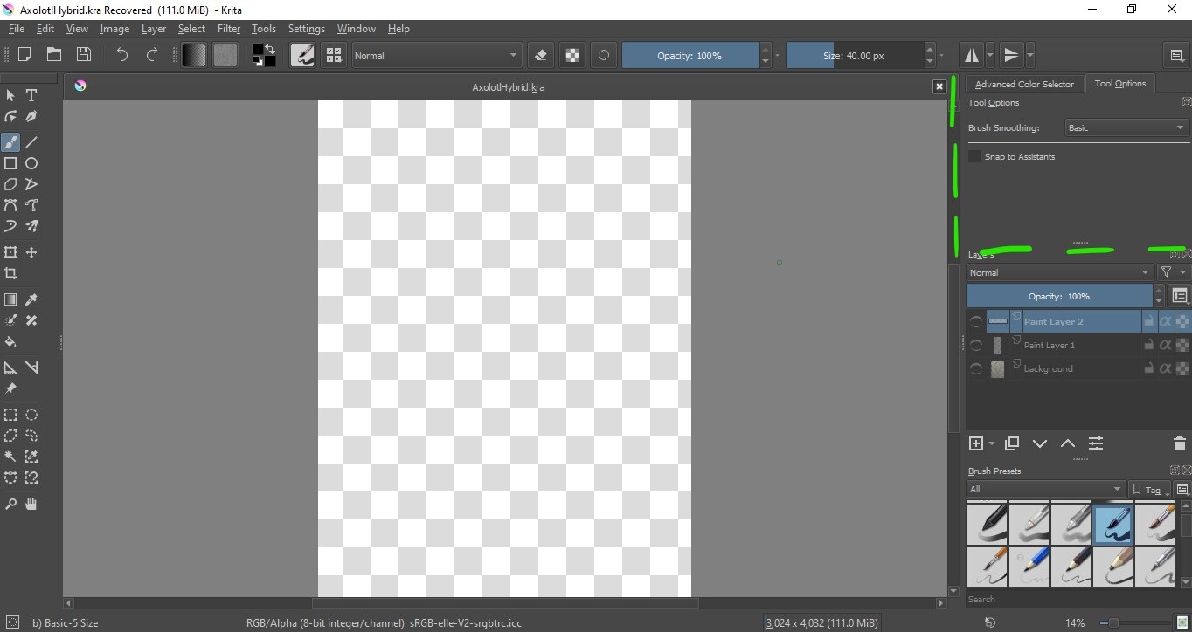Click the brush preset Search field
Viewport: 1192px width, 632px height.
1071,599
